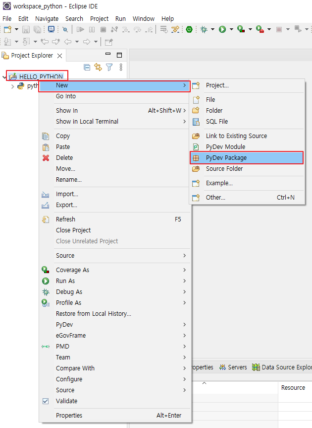The height and width of the screenshot is (428, 312).
Task: Open the Forward history dropdown arrow
Action: pos(96,42)
